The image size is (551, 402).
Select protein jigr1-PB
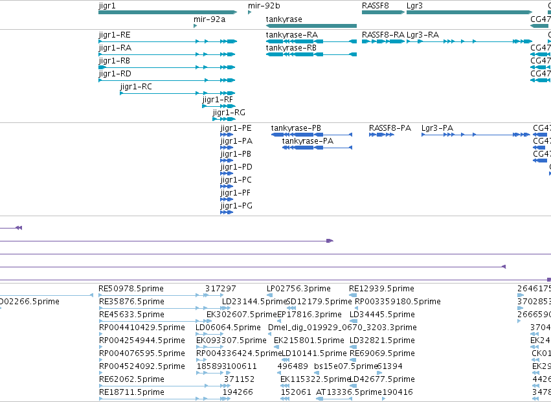(227, 161)
